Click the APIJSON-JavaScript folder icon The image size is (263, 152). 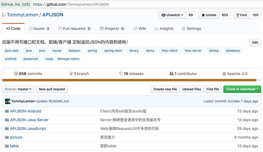coord(7,128)
